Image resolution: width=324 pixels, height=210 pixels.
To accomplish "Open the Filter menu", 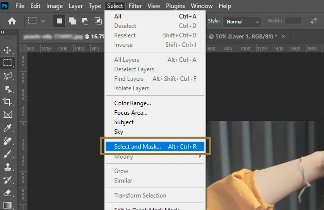I will [x=135, y=6].
